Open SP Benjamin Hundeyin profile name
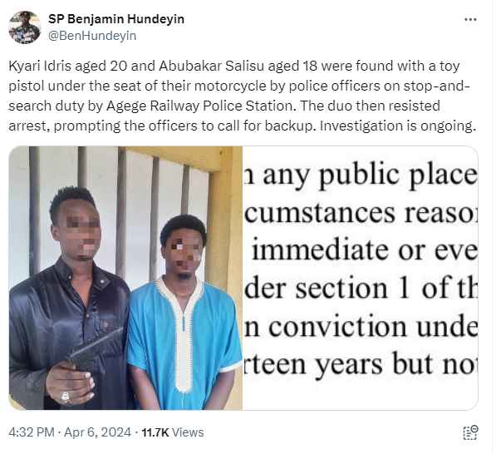Screen dimensions: 496x454 coord(116,19)
